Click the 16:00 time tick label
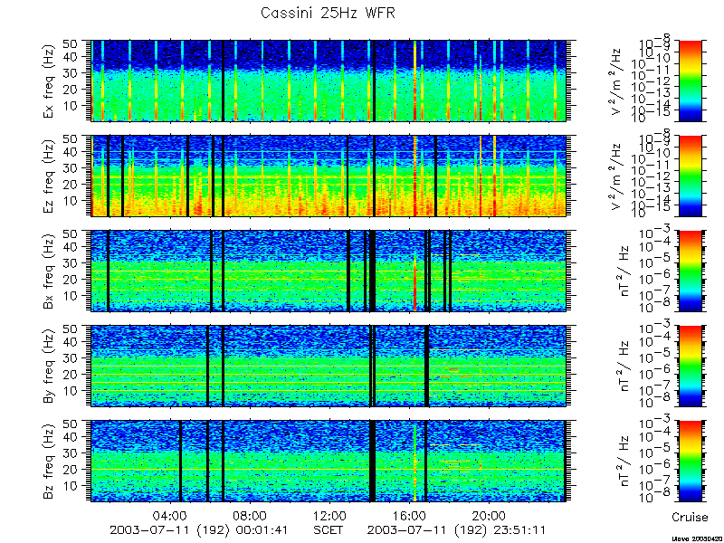Screen dimensions: 724x543 tap(409, 515)
